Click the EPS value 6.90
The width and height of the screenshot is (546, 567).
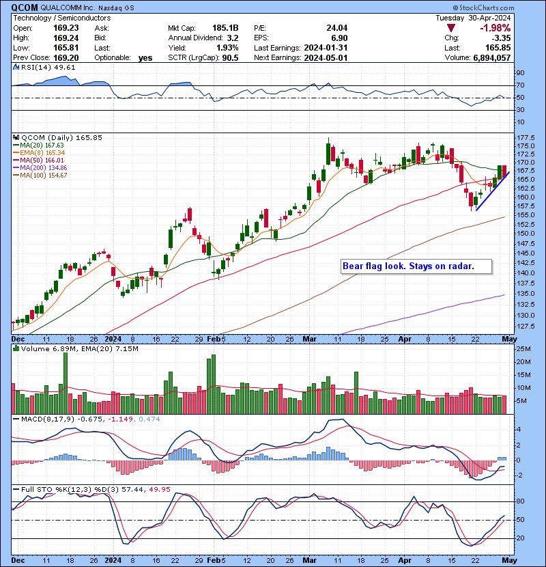click(x=339, y=38)
